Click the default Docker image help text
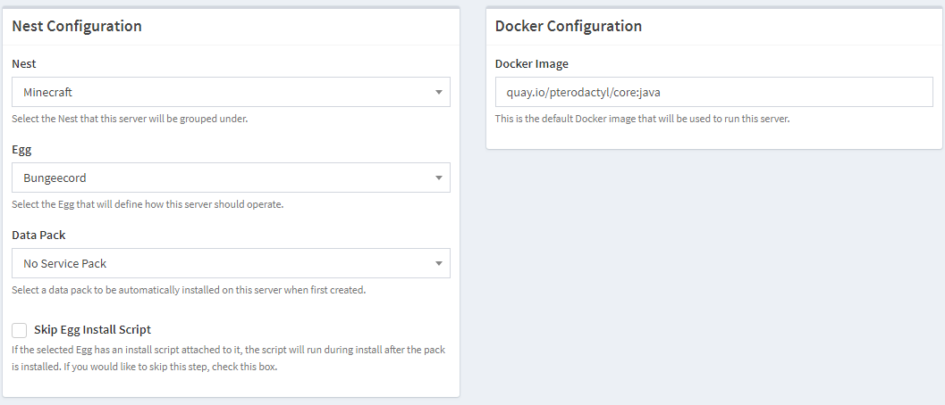Viewport: 945px width, 405px height. coord(642,119)
